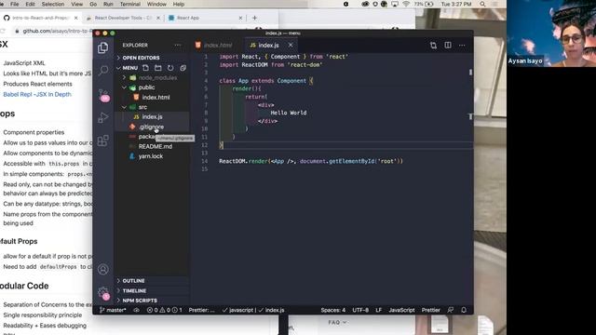Open the Help menu
Viewport: 596px width, 335px height.
pos(179,4)
